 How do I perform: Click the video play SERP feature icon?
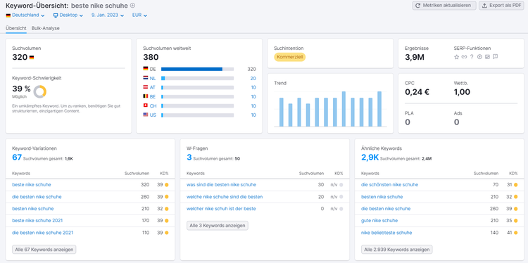click(480, 57)
